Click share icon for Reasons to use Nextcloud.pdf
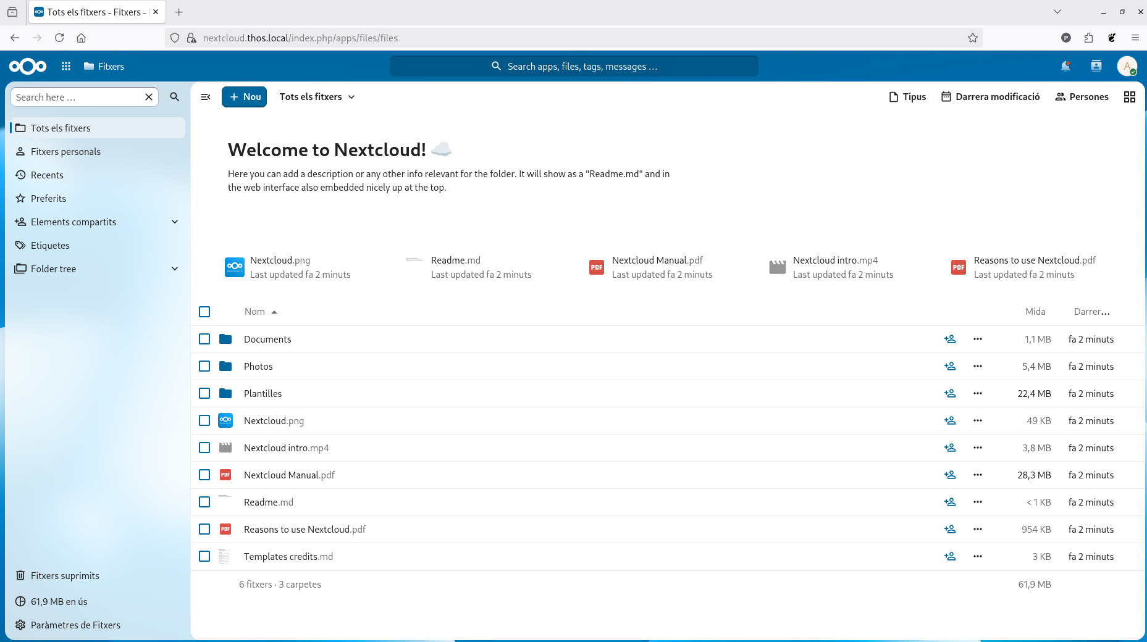The image size is (1147, 642). tap(950, 529)
